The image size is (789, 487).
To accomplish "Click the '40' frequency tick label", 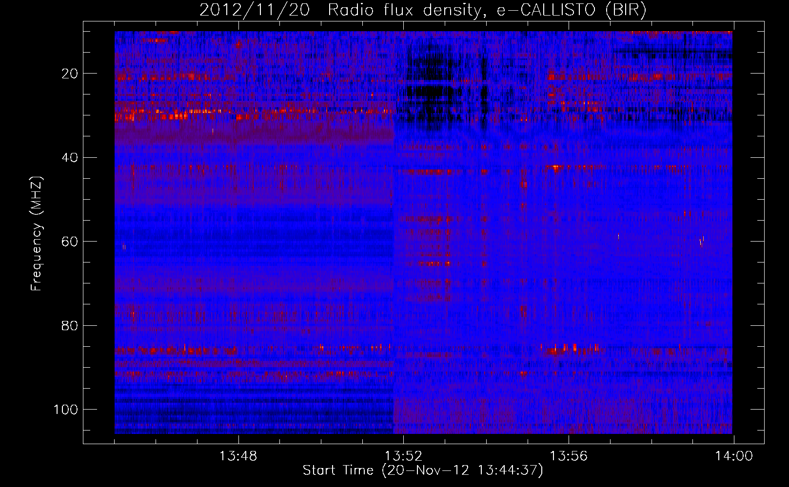I will coord(70,158).
